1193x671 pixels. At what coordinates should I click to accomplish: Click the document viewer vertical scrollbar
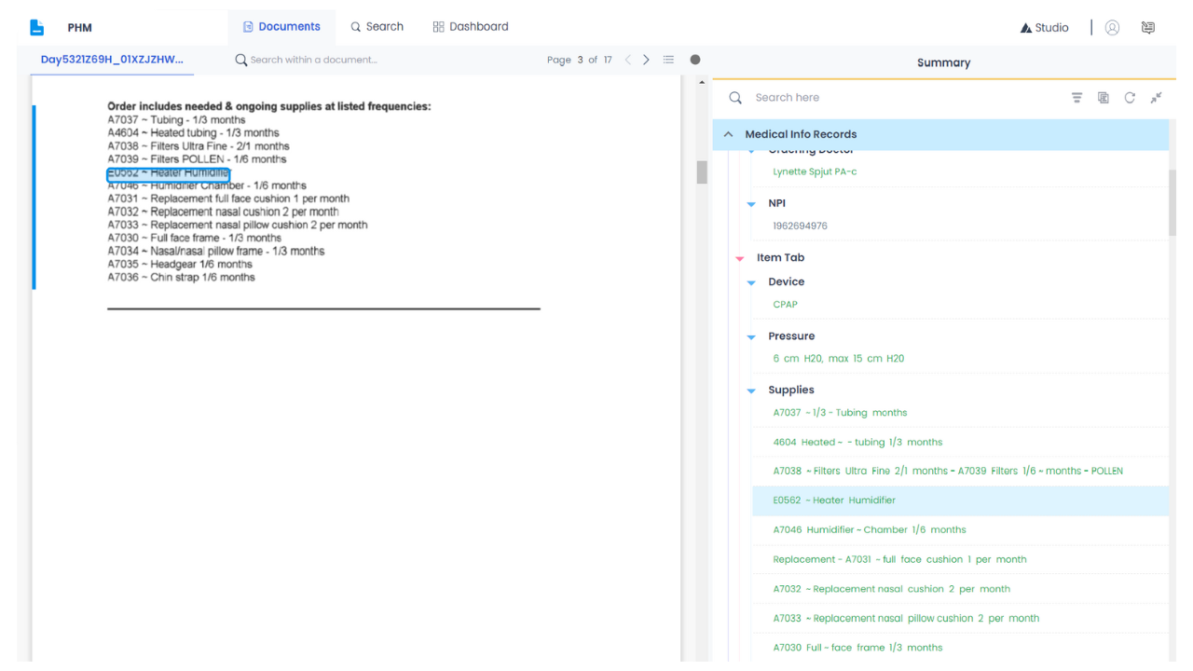[702, 172]
